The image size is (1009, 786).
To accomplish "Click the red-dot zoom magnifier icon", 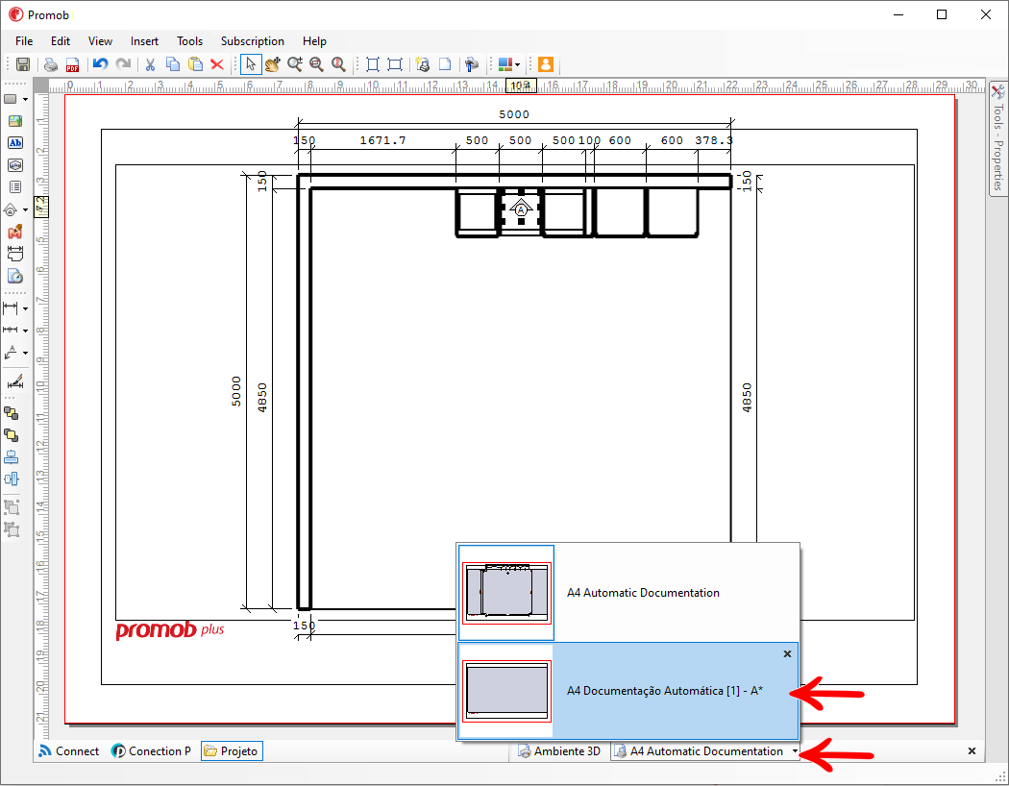I will [x=338, y=64].
